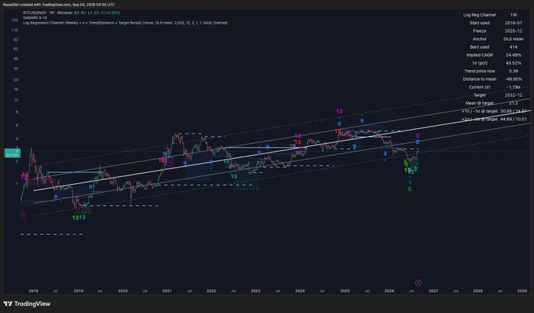Click the green '5' DeMark count below 2026 low
This screenshot has height=313, width=534.
click(x=410, y=190)
